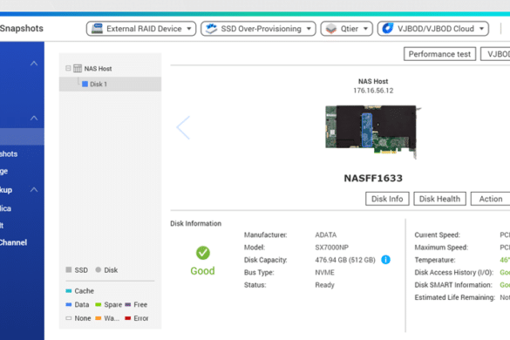This screenshot has width=510, height=340.
Task: Click the Disk Info button
Action: pyautogui.click(x=387, y=199)
